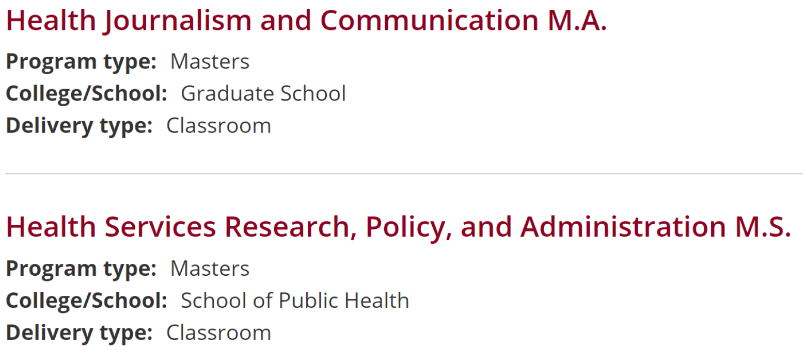Click "Program type:" label under Health Journalism
Image resolution: width=803 pixels, height=350 pixels.
pos(81,61)
